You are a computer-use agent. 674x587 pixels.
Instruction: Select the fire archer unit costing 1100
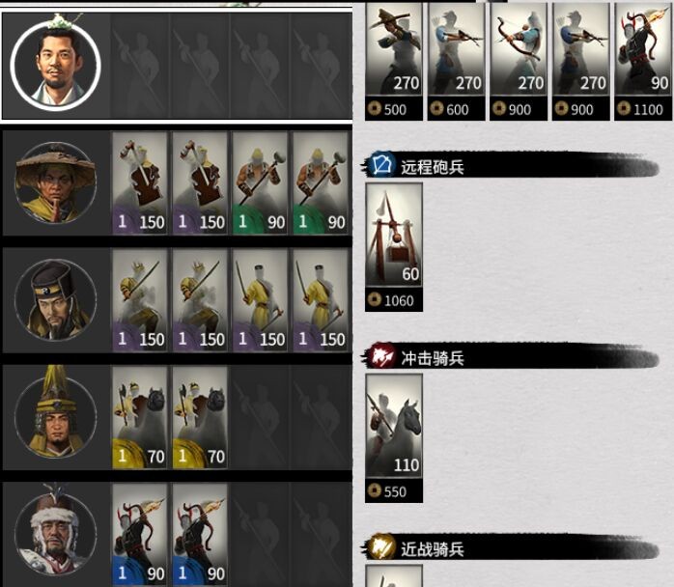(x=643, y=61)
